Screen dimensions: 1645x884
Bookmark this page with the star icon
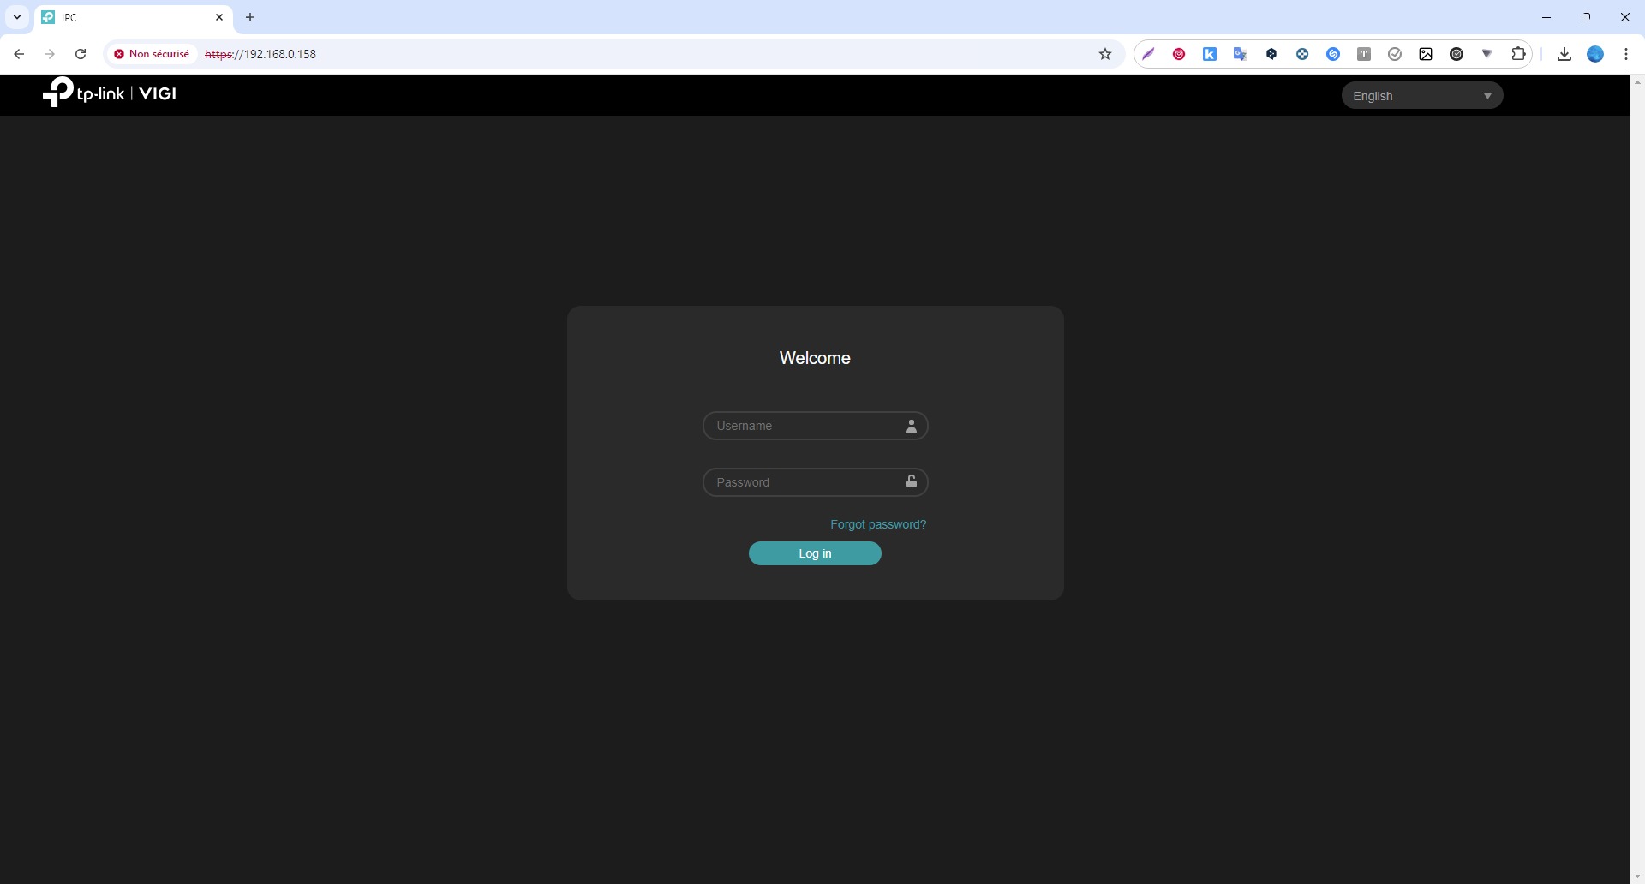click(1105, 54)
